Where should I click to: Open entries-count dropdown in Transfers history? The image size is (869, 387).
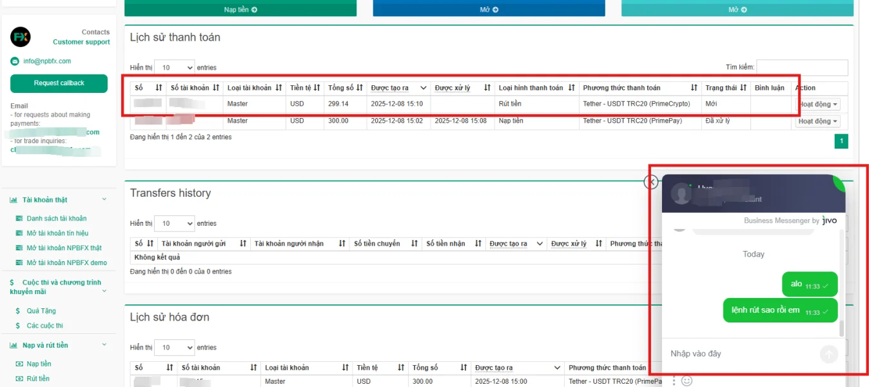coord(174,224)
